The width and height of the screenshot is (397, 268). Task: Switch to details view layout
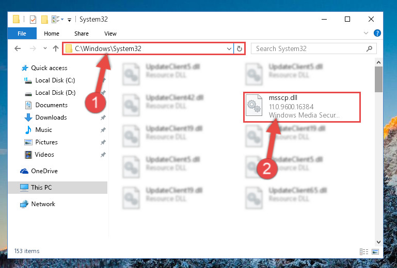point(364,252)
